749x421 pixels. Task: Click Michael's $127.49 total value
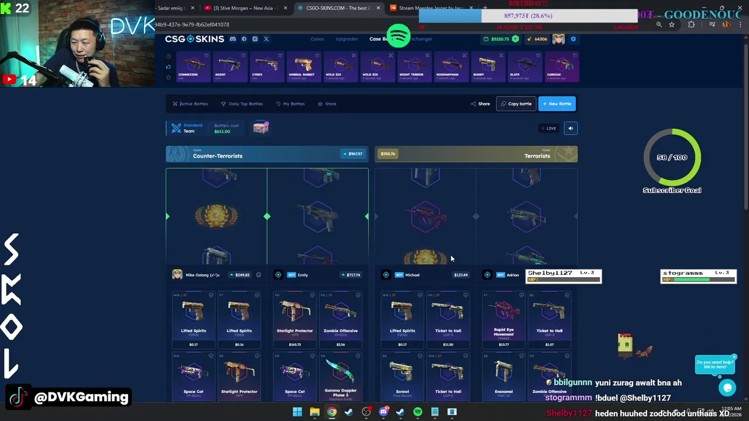pos(460,275)
